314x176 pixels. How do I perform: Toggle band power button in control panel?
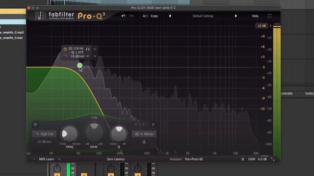coord(35,124)
